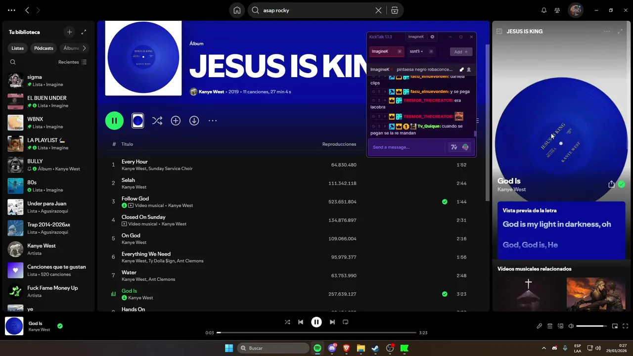Seek on the song progress bar

[316, 333]
